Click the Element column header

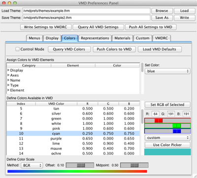(x=73, y=65)
